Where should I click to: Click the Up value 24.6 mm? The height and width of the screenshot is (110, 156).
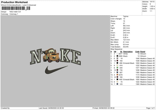[x=126, y=30]
